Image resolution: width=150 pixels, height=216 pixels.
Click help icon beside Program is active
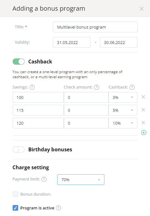pos(58,208)
